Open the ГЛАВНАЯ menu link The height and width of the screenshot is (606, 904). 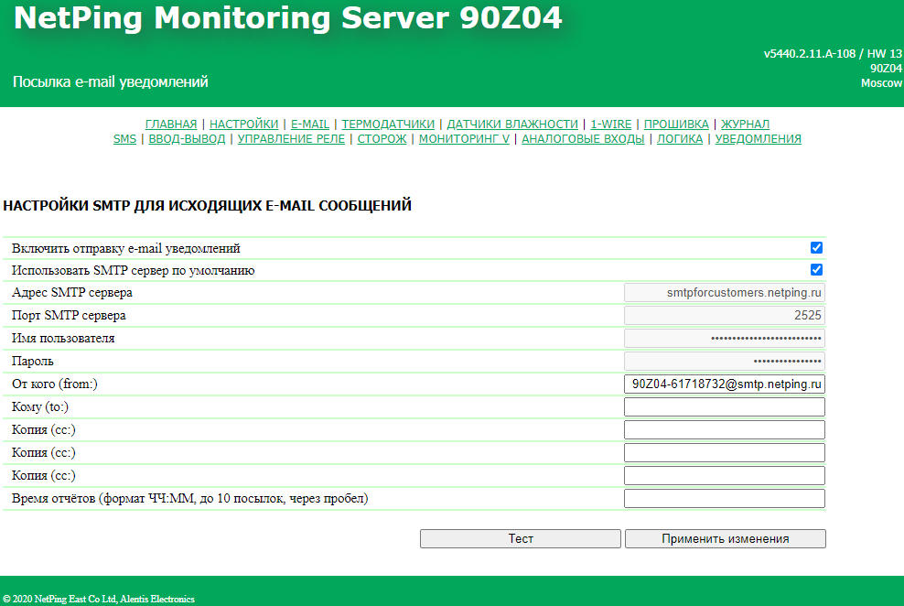[x=171, y=124]
